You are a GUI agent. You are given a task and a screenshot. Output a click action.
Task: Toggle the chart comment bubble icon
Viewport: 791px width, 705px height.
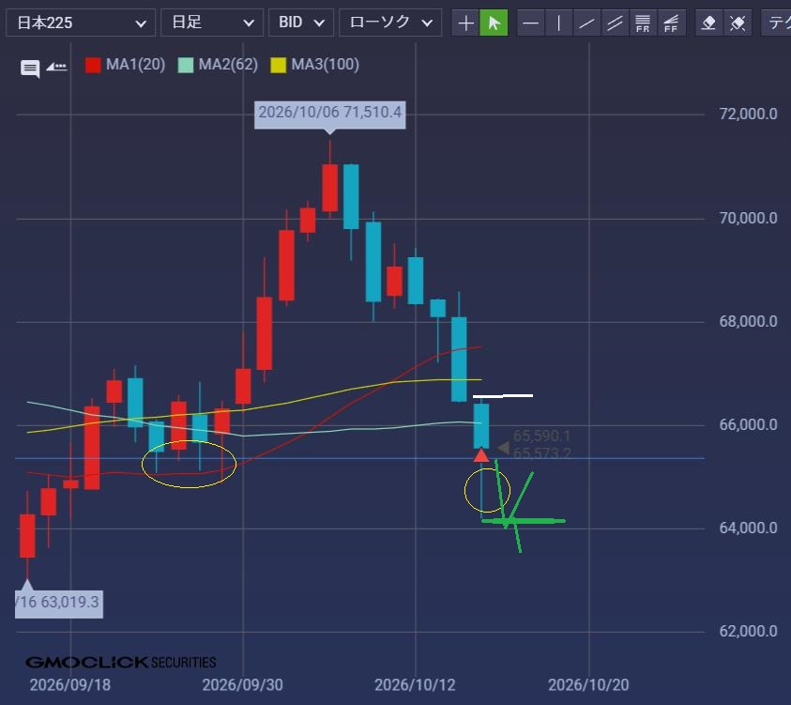coord(30,69)
